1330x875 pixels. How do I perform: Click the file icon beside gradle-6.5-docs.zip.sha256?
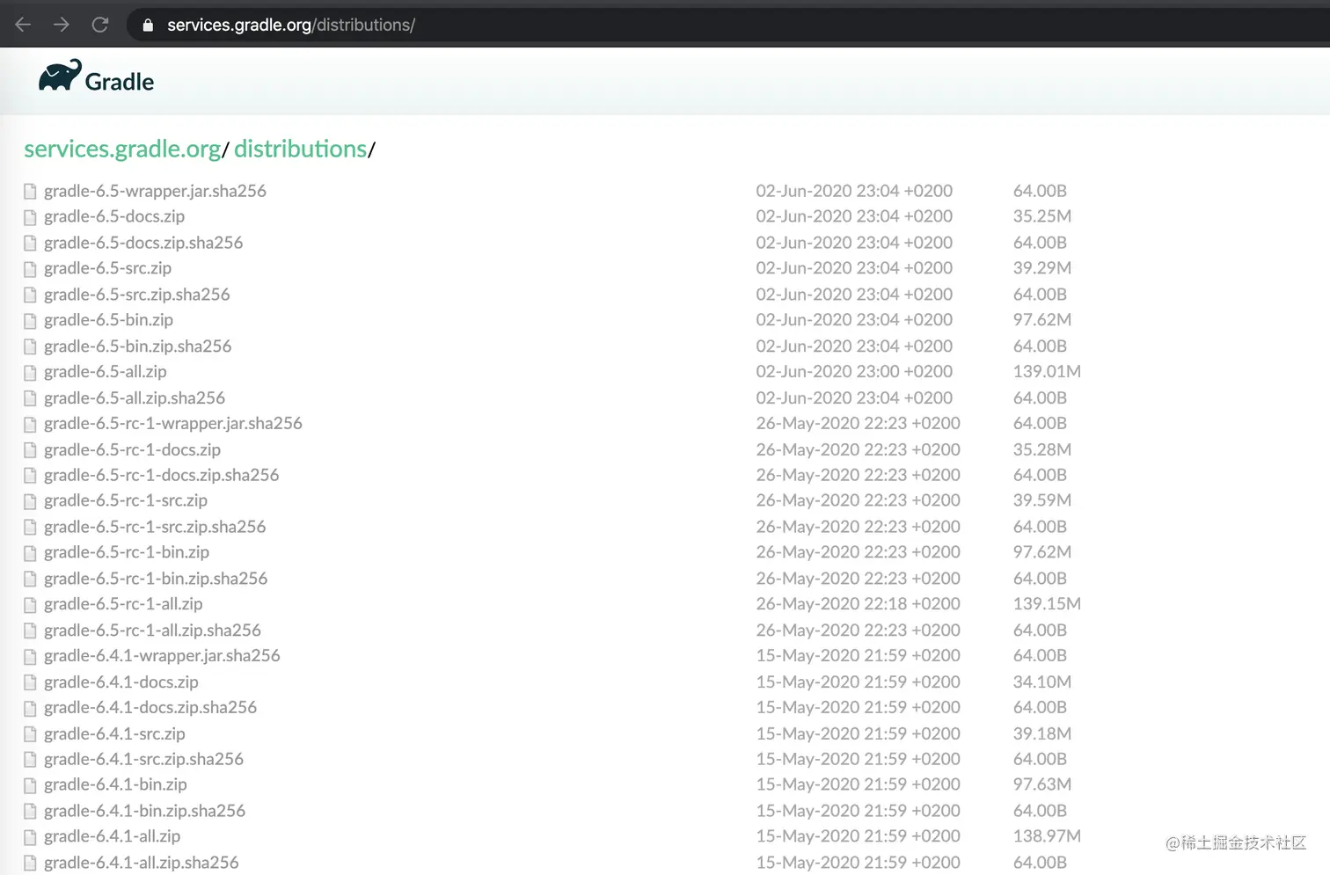[30, 243]
